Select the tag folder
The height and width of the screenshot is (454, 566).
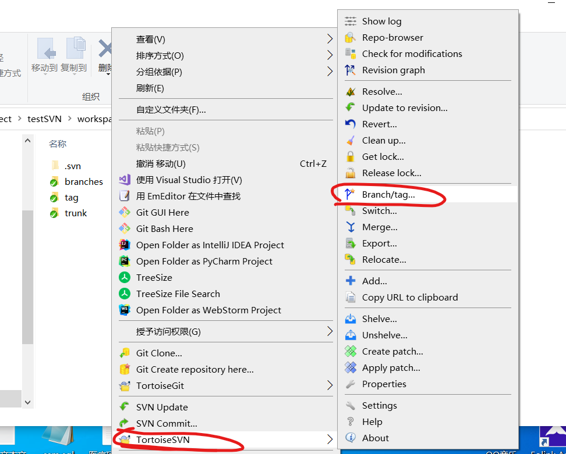[64, 198]
